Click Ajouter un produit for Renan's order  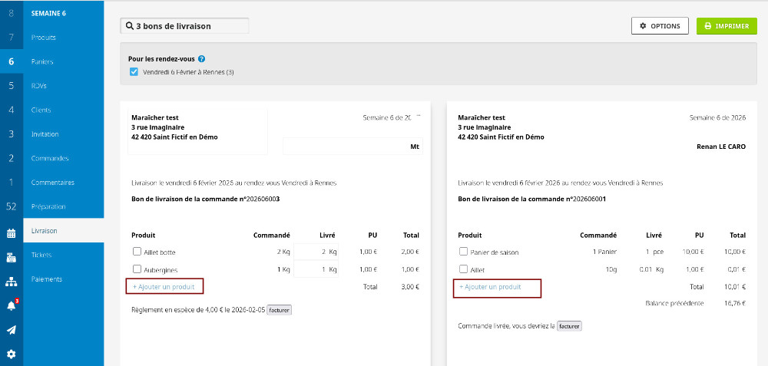[x=491, y=287]
